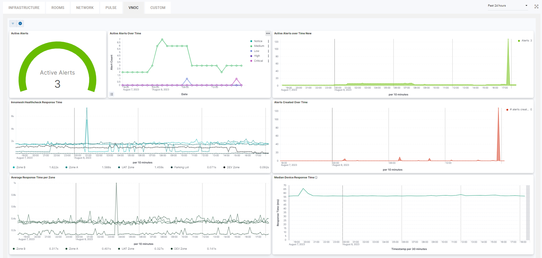Click the green Active Alerts gauge arc
The height and width of the screenshot is (258, 542).
pyautogui.click(x=57, y=45)
